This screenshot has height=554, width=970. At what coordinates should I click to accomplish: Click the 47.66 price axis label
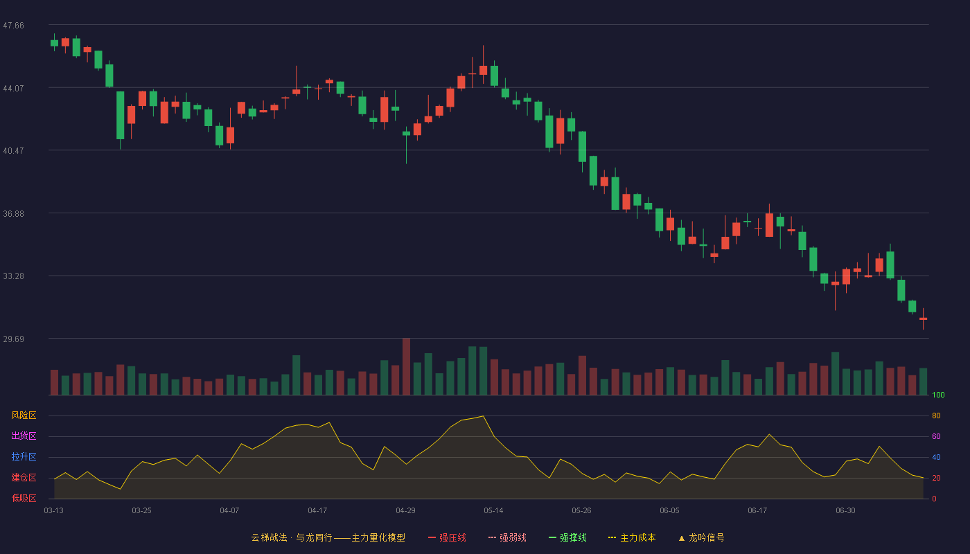(13, 26)
